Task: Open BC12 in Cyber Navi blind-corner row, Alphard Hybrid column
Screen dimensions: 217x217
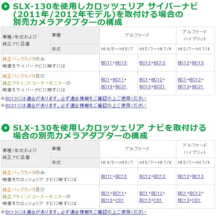Action: click(x=195, y=80)
